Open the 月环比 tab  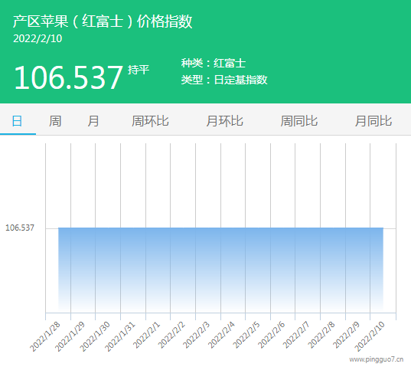(225, 121)
